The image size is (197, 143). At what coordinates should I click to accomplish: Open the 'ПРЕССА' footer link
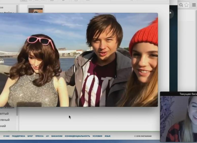[39, 136]
